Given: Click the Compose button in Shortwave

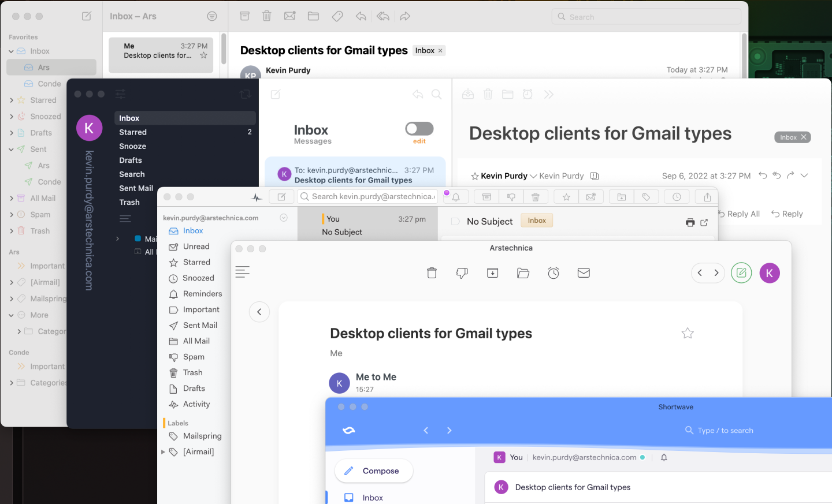Looking at the screenshot, I should coord(373,471).
